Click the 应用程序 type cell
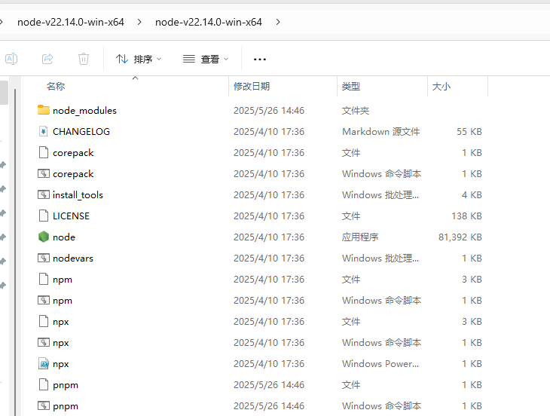This screenshot has width=550, height=416. [360, 237]
